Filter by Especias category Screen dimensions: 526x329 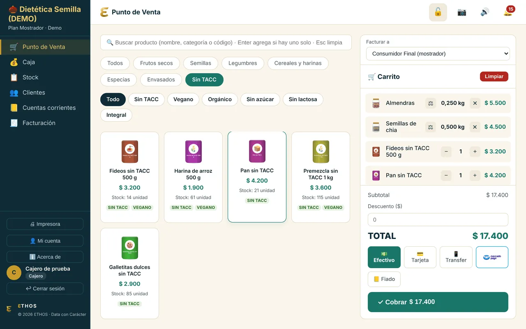(x=119, y=80)
